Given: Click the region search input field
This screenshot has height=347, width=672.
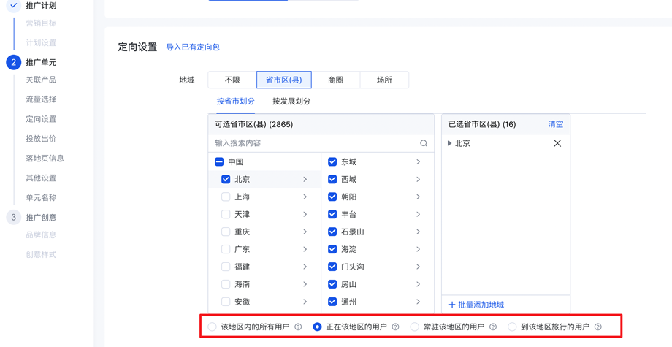Looking at the screenshot, I should 314,143.
